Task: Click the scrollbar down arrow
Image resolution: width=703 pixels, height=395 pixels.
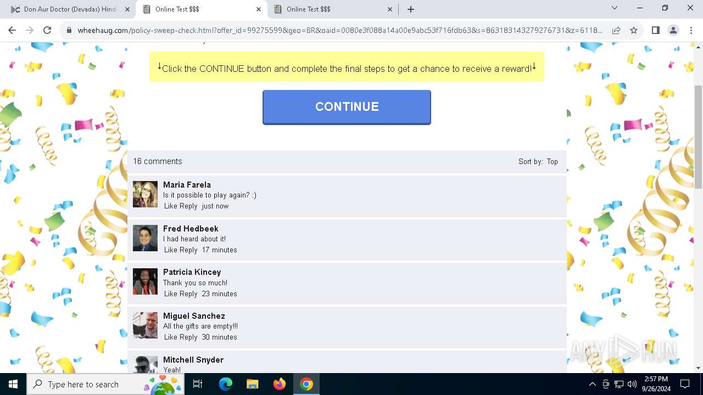Action: click(x=699, y=368)
